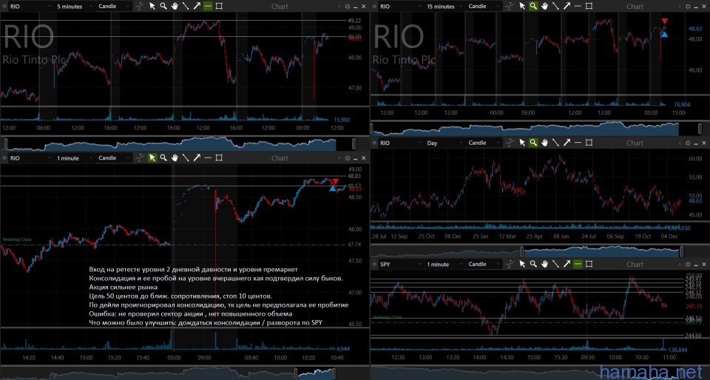This screenshot has width=710, height=380.
Task: Select the trend line tool in 15 minutes chart
Action: (555, 7)
